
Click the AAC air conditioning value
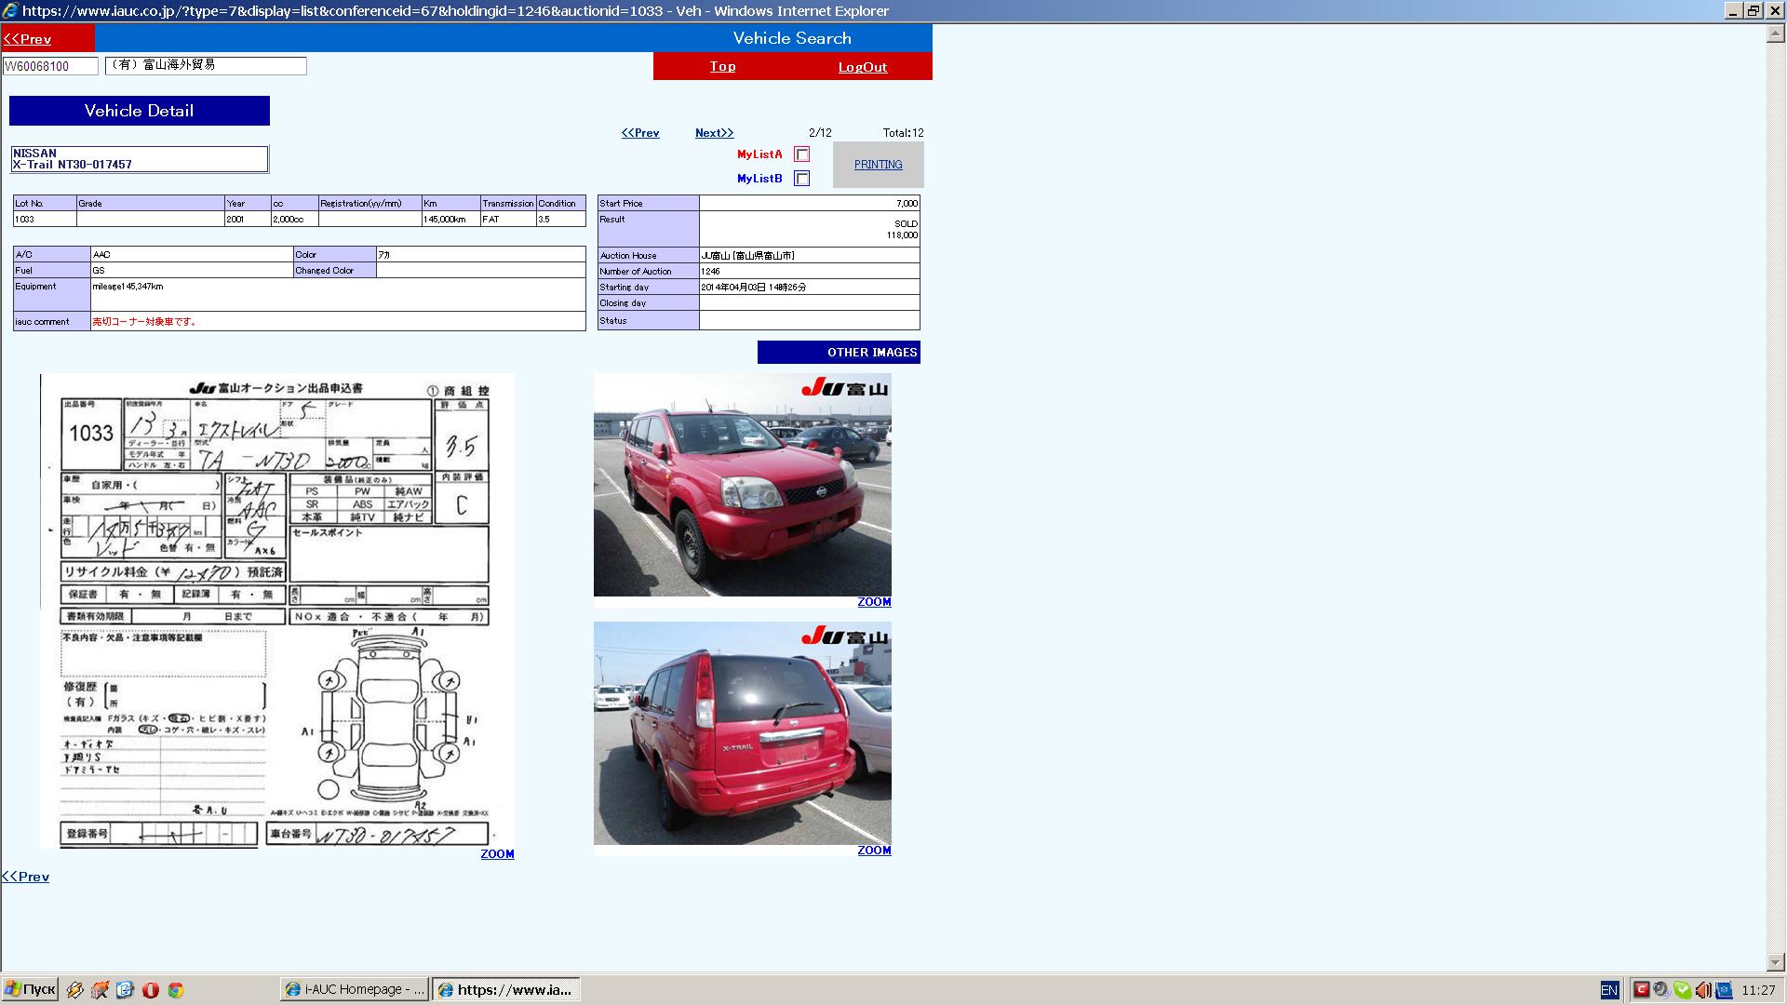(101, 255)
